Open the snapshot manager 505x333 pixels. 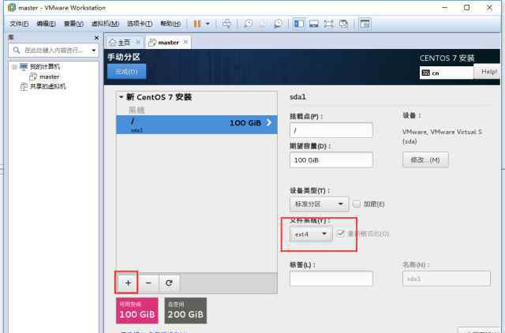(278, 24)
